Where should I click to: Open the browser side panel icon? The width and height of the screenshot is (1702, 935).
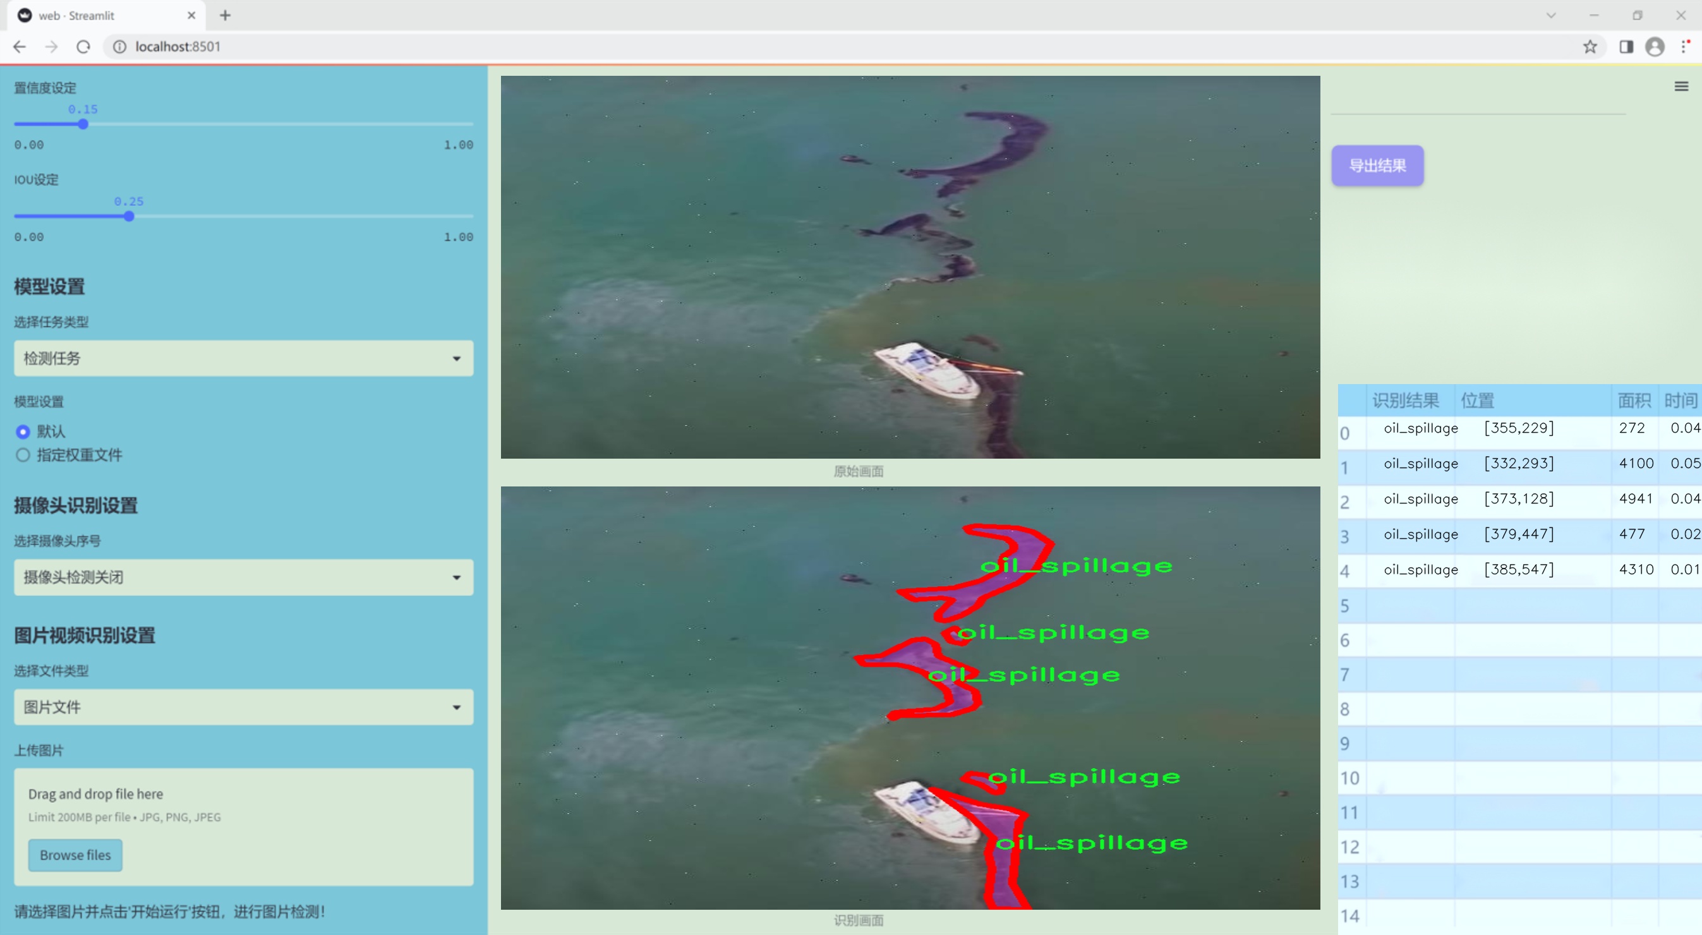point(1626,47)
